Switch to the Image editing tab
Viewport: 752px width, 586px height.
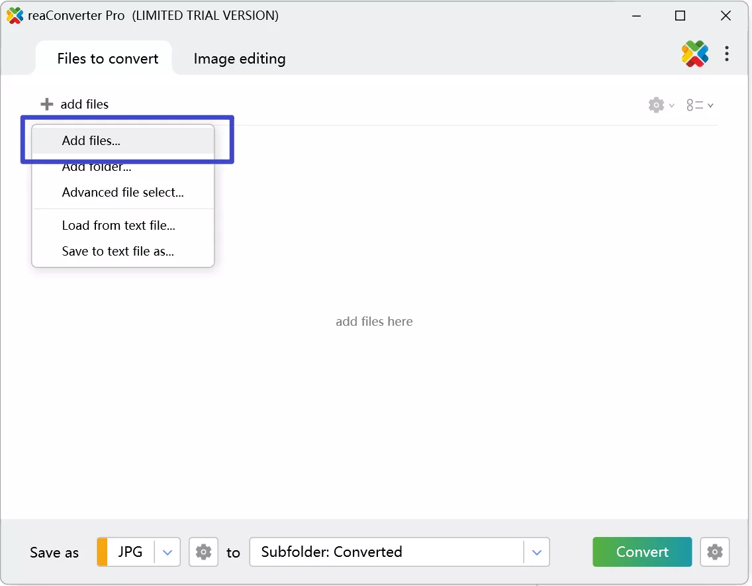(x=239, y=58)
